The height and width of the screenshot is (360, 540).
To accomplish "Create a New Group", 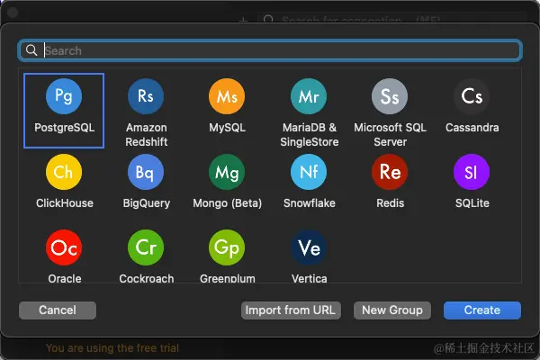I will point(391,310).
